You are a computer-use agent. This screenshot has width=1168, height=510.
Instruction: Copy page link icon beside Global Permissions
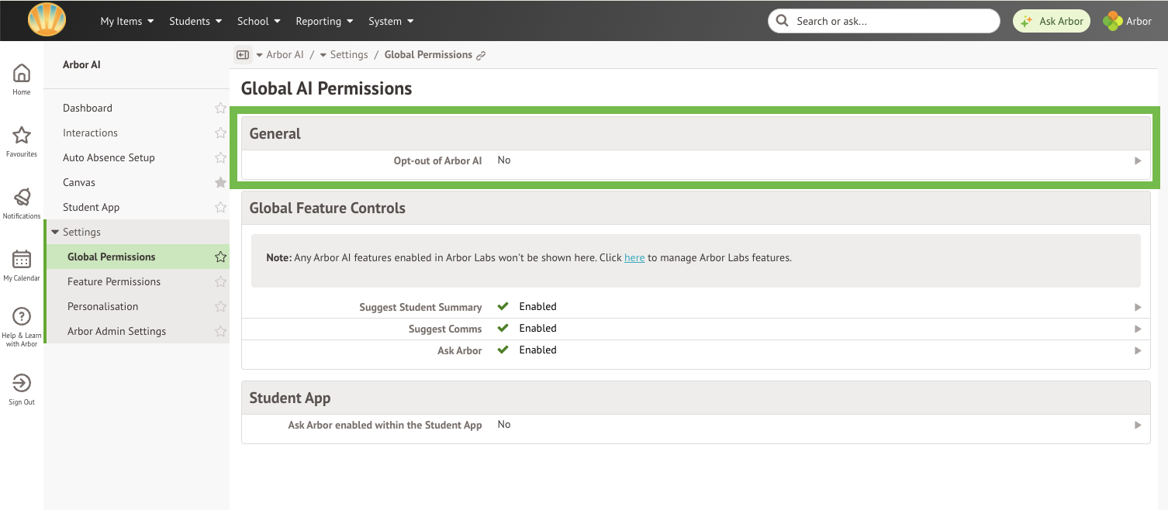[481, 56]
